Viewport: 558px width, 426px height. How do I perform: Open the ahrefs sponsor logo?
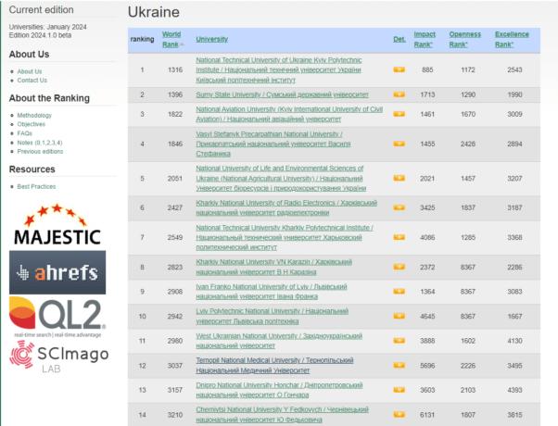pyautogui.click(x=56, y=272)
